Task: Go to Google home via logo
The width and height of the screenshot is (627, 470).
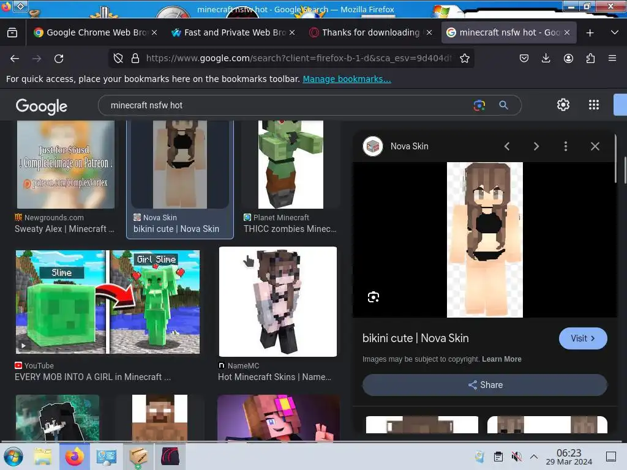Action: pyautogui.click(x=42, y=106)
